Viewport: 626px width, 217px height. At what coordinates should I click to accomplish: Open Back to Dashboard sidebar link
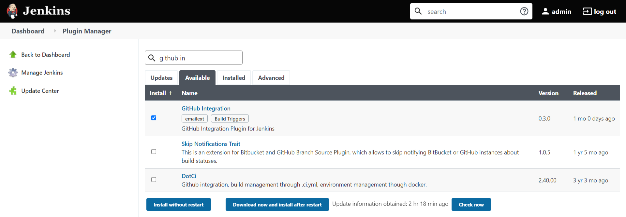(x=45, y=55)
